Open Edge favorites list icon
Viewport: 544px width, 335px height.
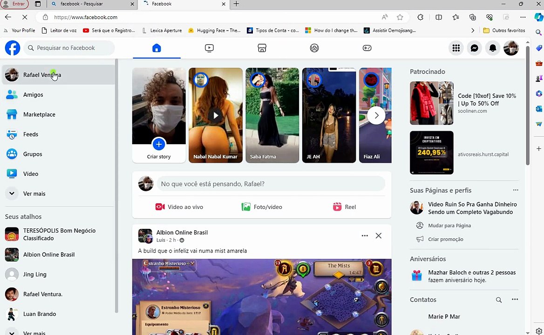456,17
